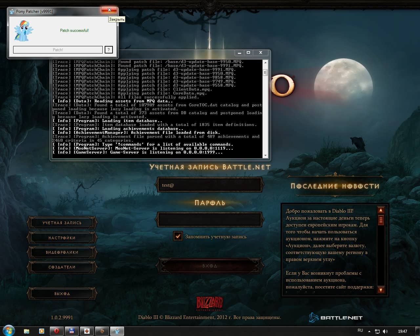Screen dimensions: 420x336
Task: Switch to Pony Patcher on the taskbar
Action: click(x=117, y=331)
